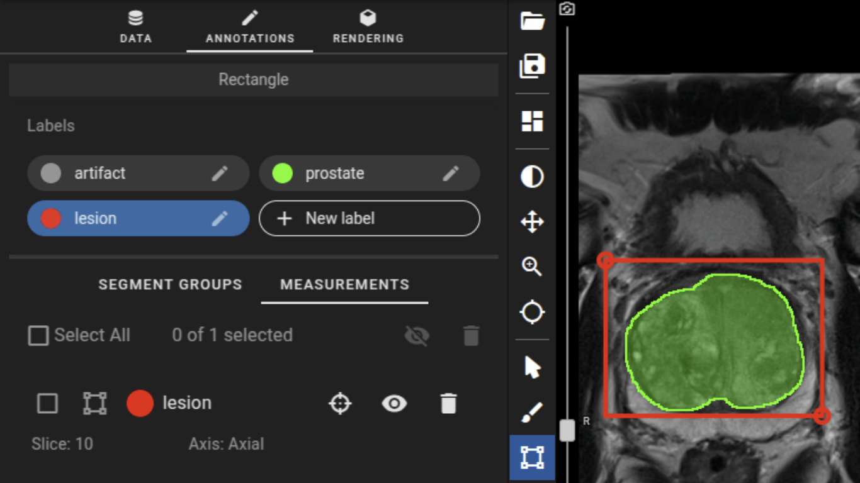Image resolution: width=860 pixels, height=483 pixels.
Task: Select the window level contrast tool
Action: (532, 177)
